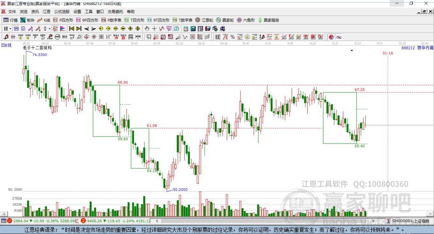
Task: Select the zigzag wave line tool
Action: click(x=185, y=37)
